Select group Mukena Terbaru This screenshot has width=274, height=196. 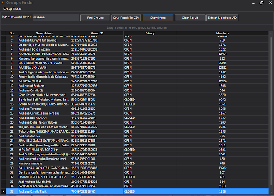pyautogui.click(x=30, y=109)
